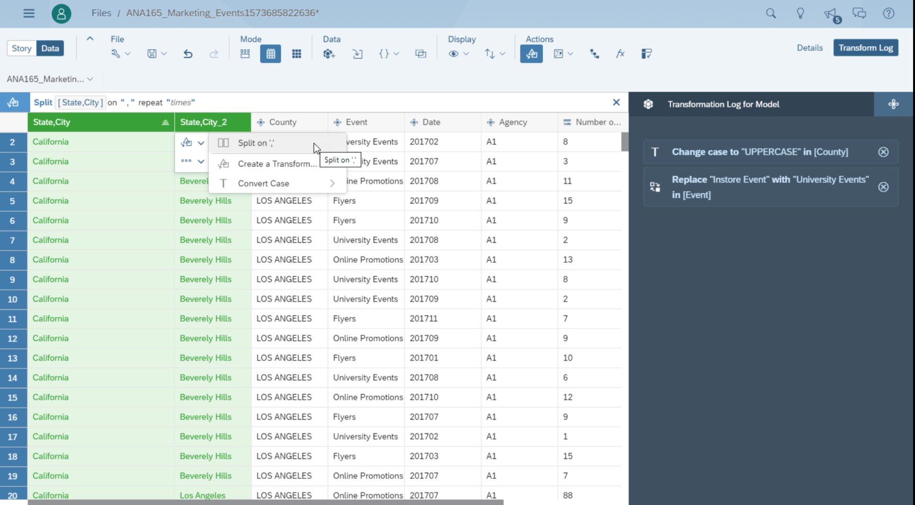Click the wrench edit tools icon
Image resolution: width=915 pixels, height=505 pixels.
[x=116, y=54]
